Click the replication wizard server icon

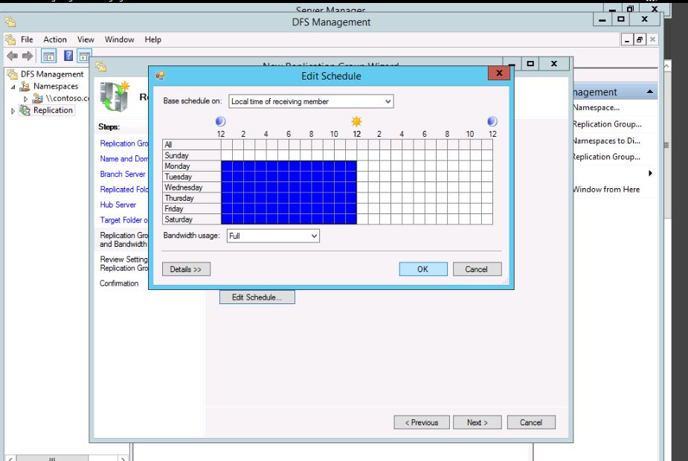coord(115,96)
